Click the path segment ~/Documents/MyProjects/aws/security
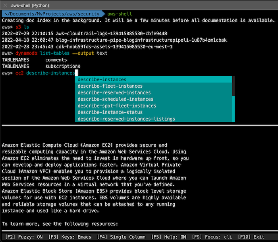Image resolution: width=278 pixels, height=242 pixels. [x=52, y=14]
